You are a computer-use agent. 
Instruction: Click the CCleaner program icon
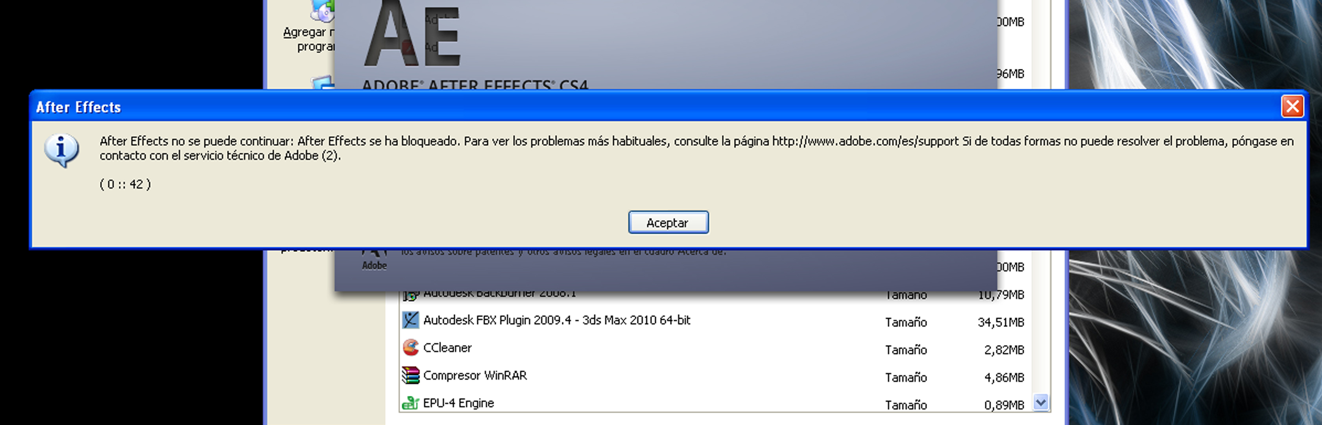click(x=410, y=347)
